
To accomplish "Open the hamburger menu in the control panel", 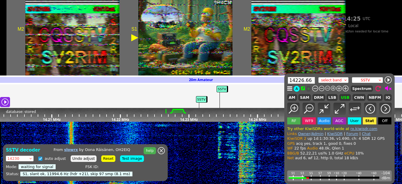I will click(290, 88).
